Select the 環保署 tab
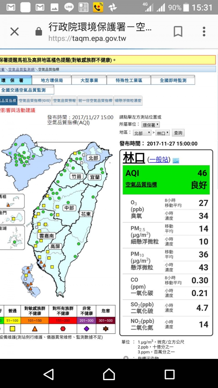This screenshot has height=388, width=218. click(x=16, y=80)
